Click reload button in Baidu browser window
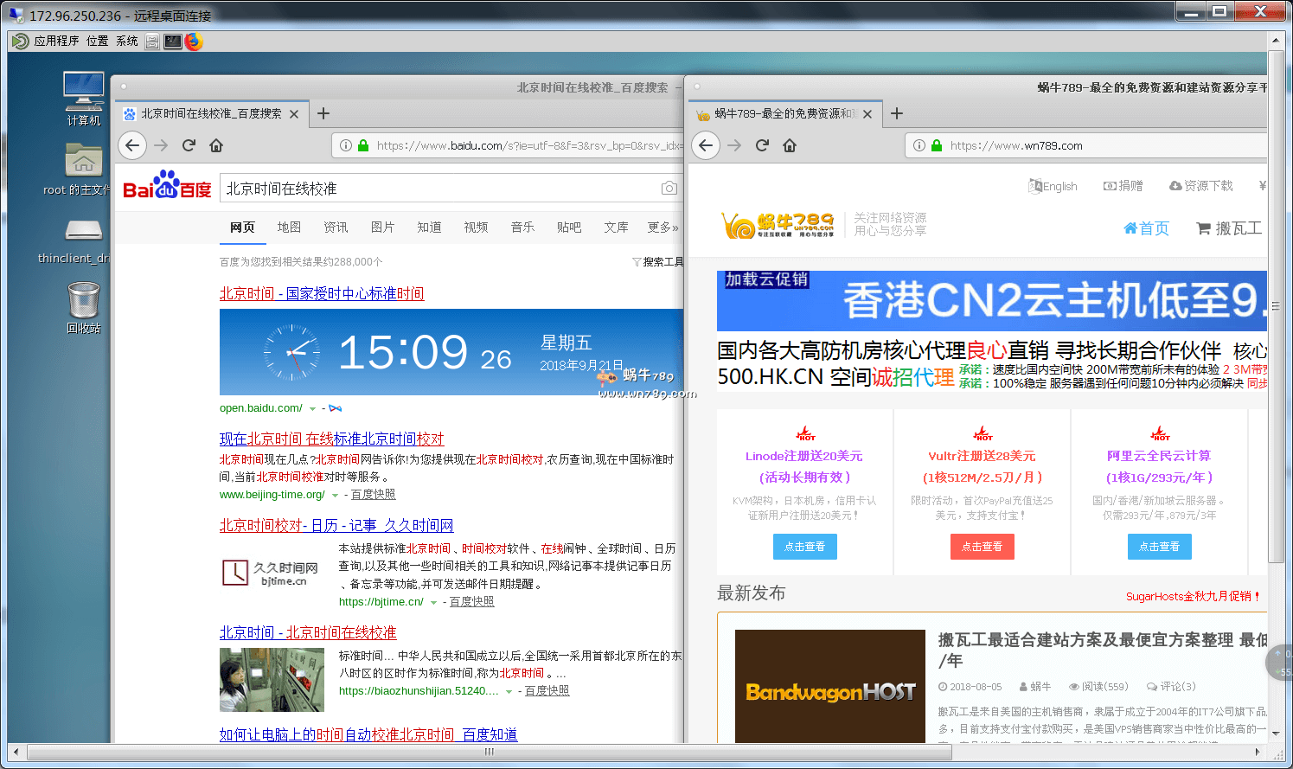This screenshot has width=1293, height=769. 189,145
